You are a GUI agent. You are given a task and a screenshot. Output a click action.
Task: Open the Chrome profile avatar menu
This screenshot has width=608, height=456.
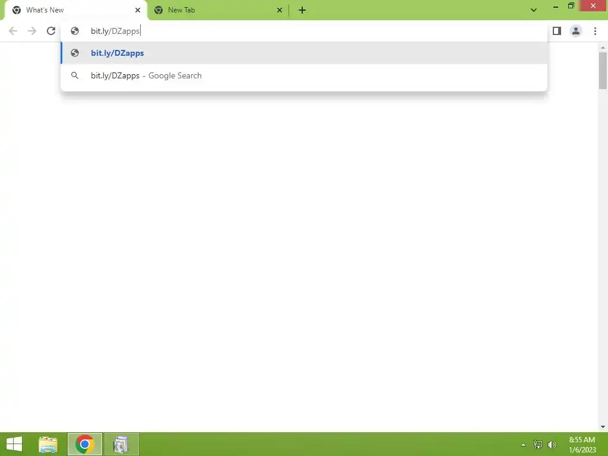pyautogui.click(x=576, y=31)
